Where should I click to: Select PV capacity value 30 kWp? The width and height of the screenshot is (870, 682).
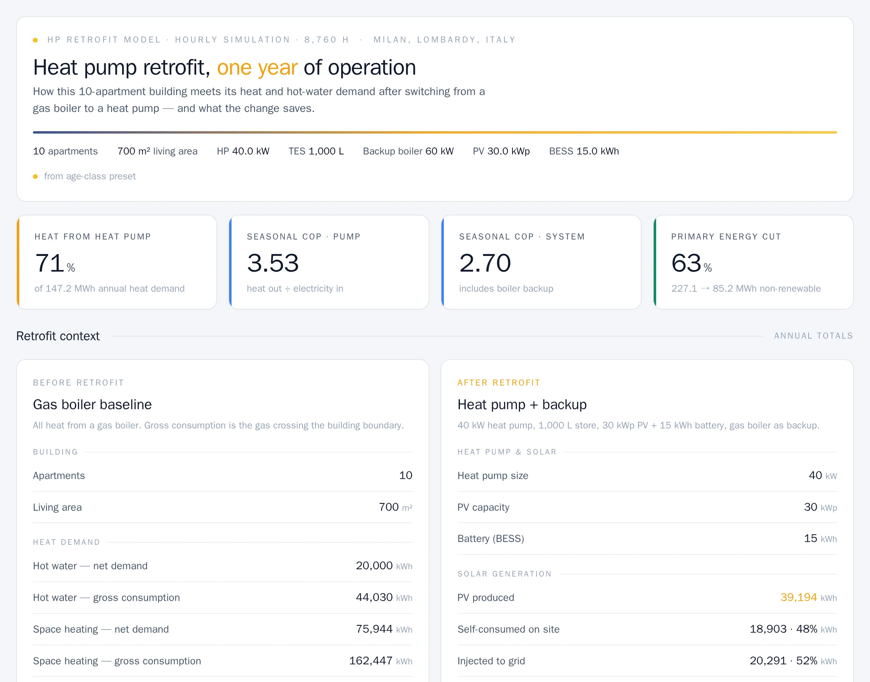click(820, 507)
